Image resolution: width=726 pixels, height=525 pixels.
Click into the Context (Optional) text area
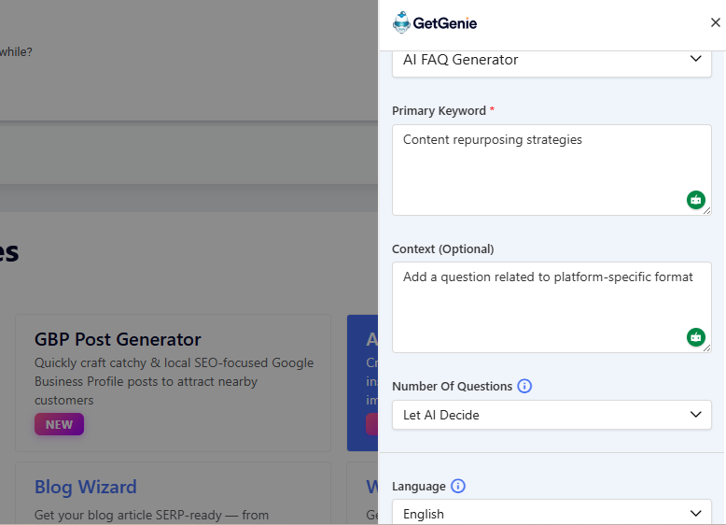(541, 306)
